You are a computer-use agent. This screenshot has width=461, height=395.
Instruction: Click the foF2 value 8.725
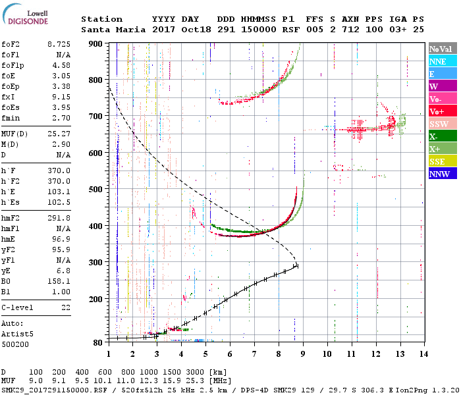coord(59,44)
